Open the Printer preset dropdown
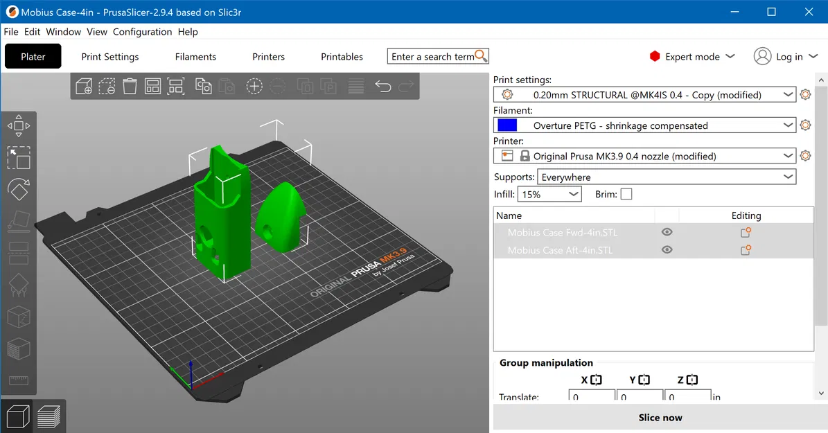 [645, 156]
